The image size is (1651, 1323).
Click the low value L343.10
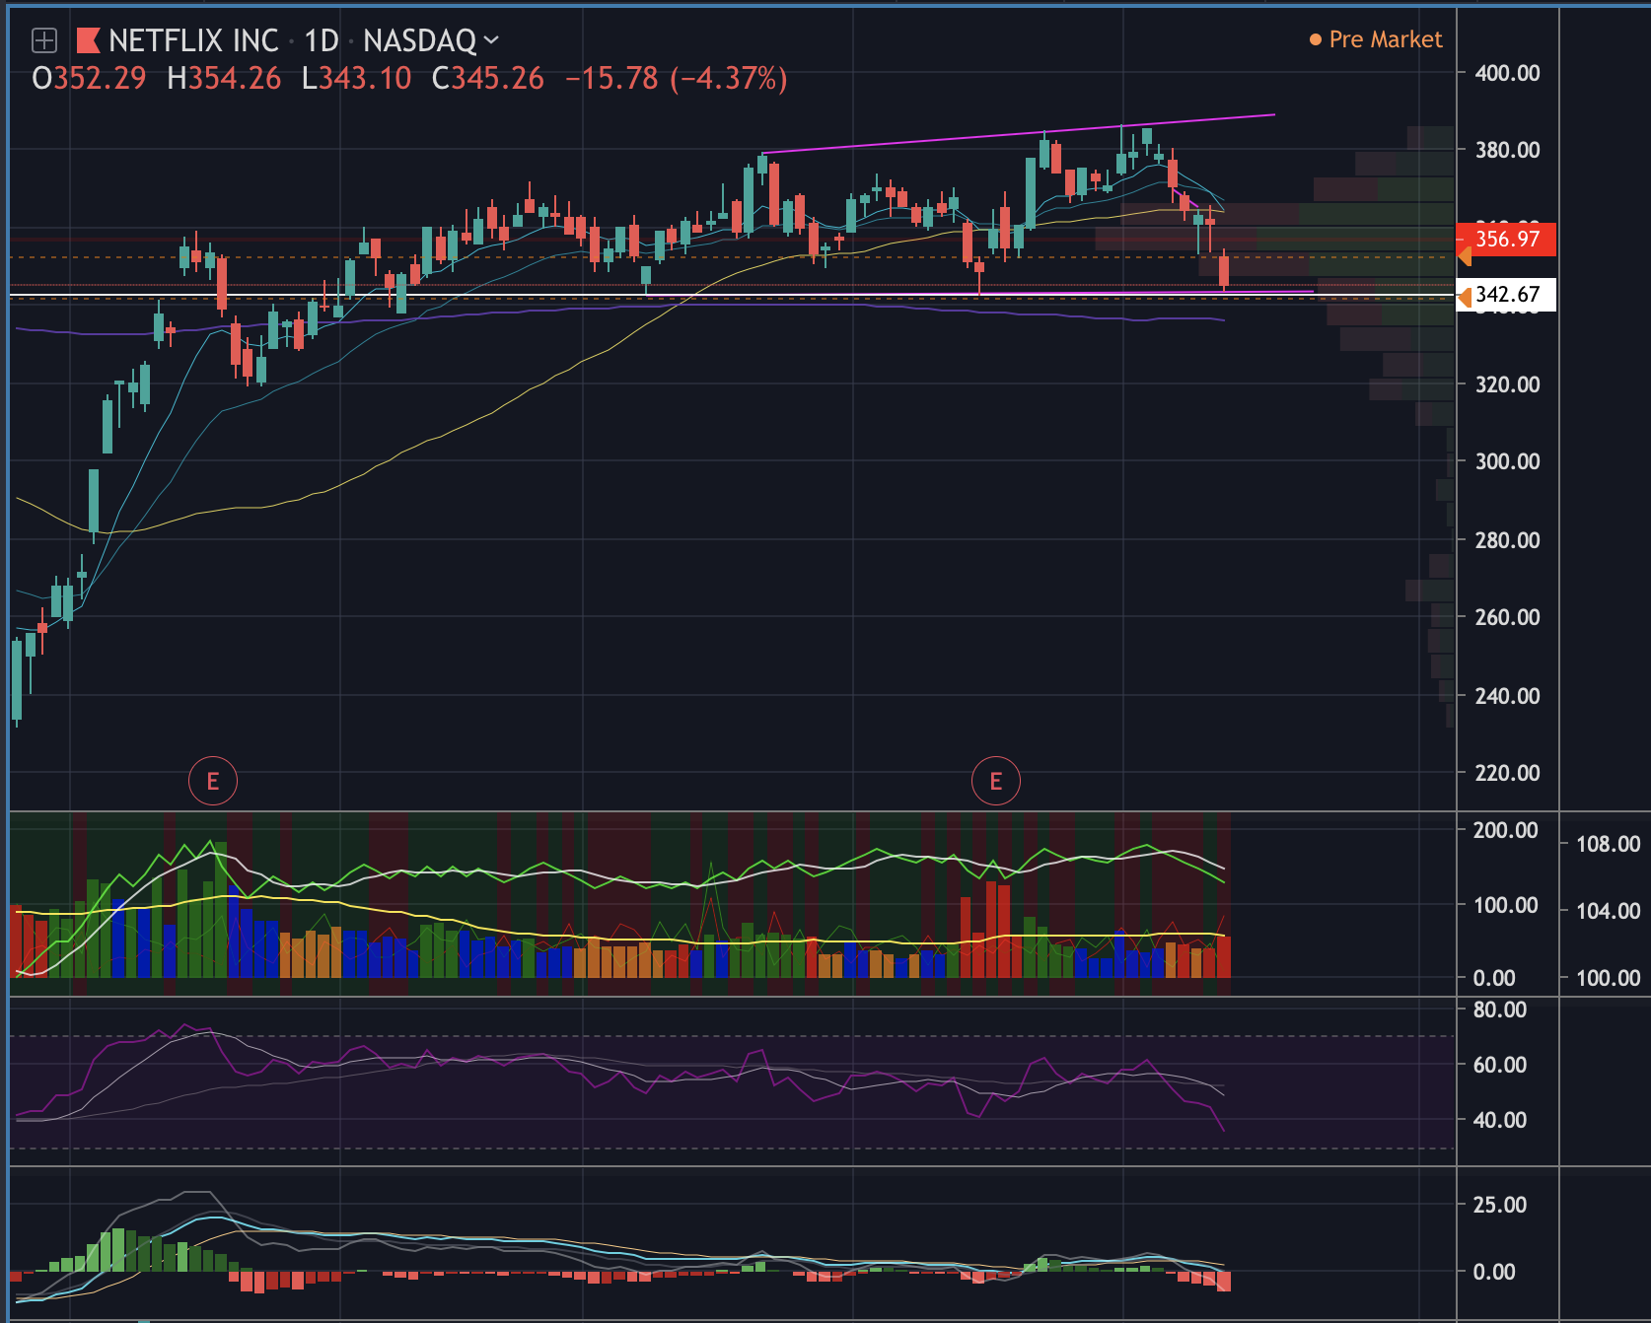pos(356,79)
